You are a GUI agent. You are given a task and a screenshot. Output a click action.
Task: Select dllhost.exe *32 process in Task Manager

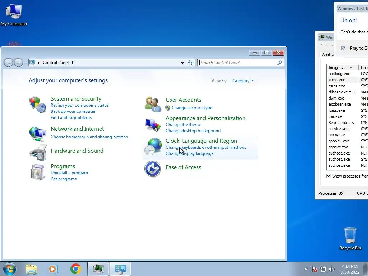pos(342,92)
